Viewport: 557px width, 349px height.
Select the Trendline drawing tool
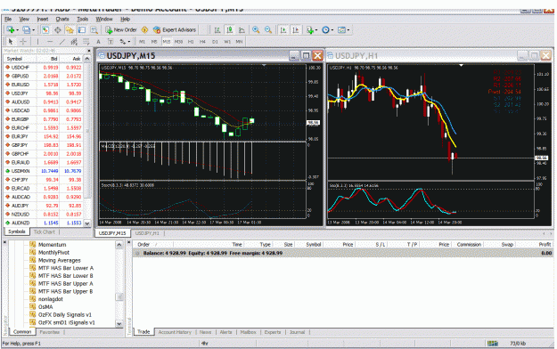click(62, 42)
